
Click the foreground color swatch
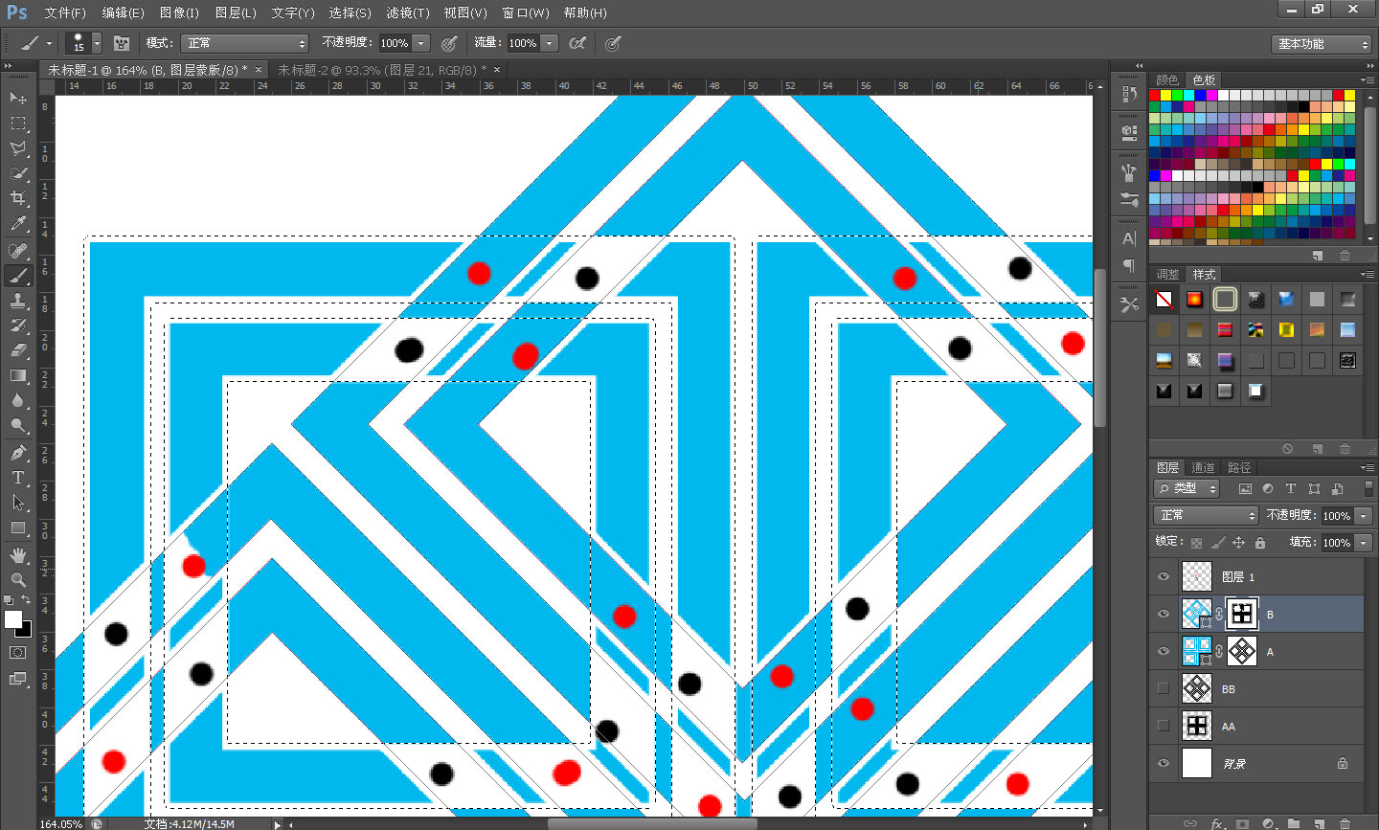tap(12, 619)
